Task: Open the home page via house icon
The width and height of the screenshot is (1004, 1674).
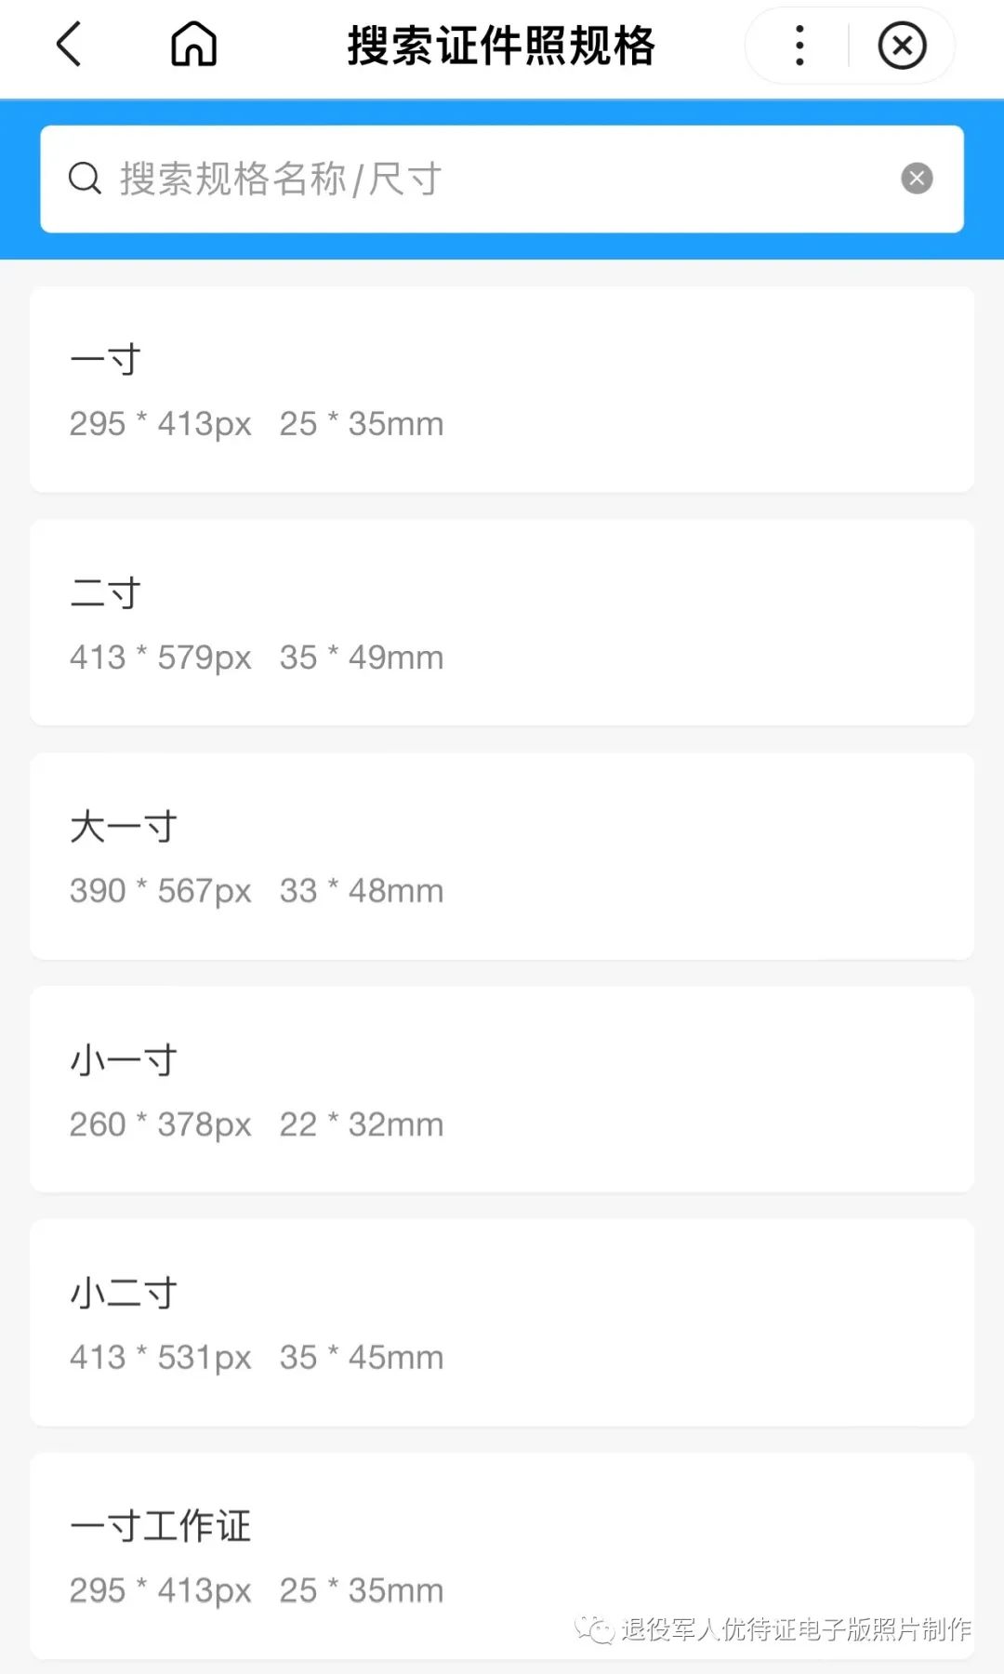Action: coord(193,45)
